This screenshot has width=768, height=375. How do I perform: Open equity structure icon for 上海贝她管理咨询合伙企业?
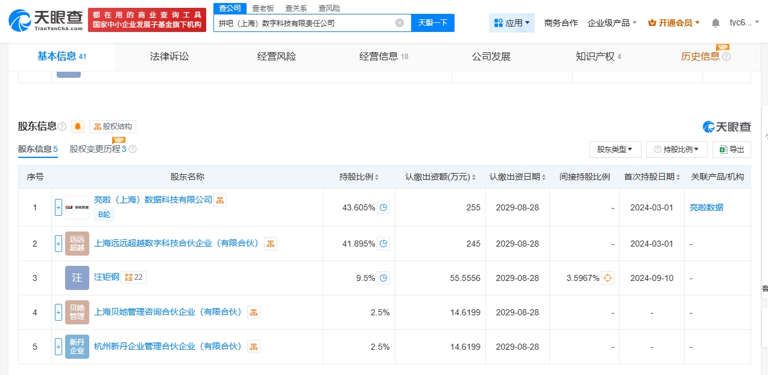(x=254, y=312)
